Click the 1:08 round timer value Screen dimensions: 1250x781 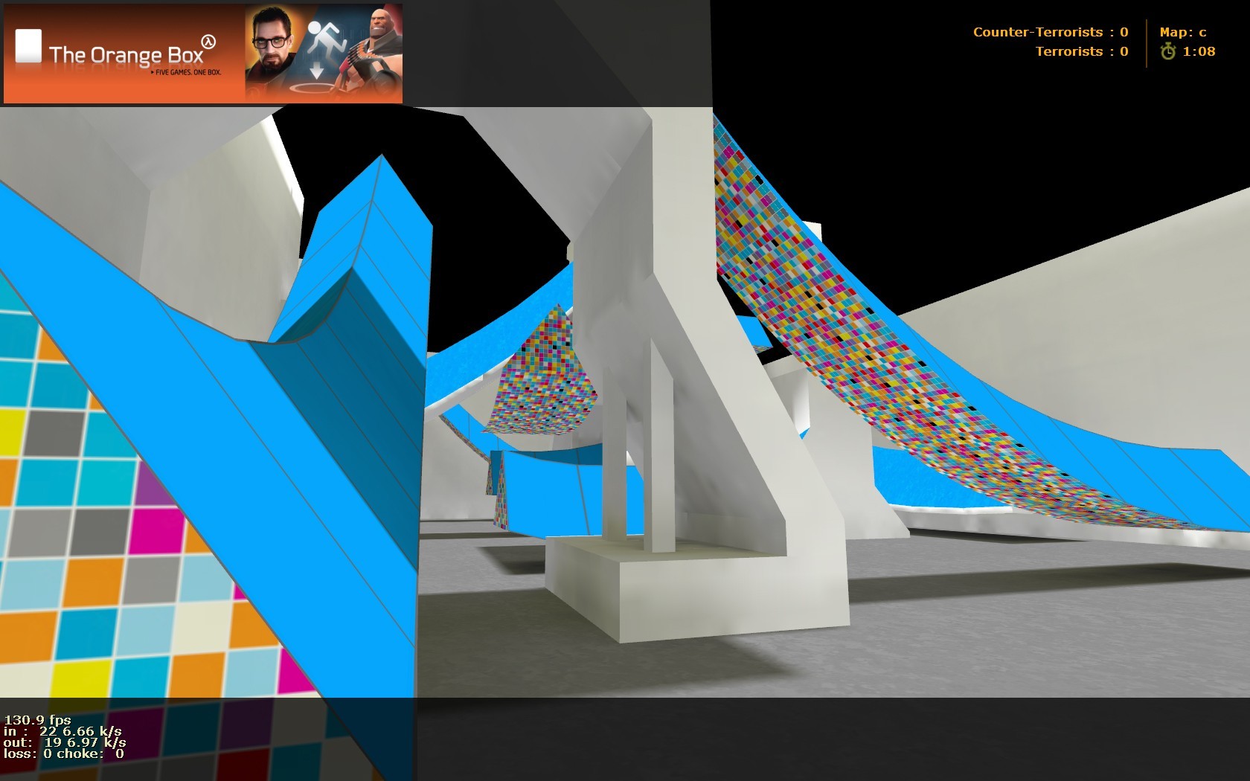point(1199,51)
